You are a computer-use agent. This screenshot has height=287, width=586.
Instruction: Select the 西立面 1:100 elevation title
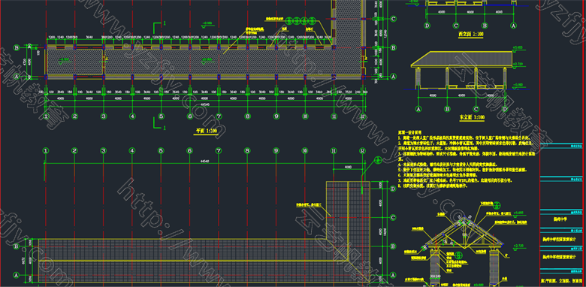pos(471,34)
